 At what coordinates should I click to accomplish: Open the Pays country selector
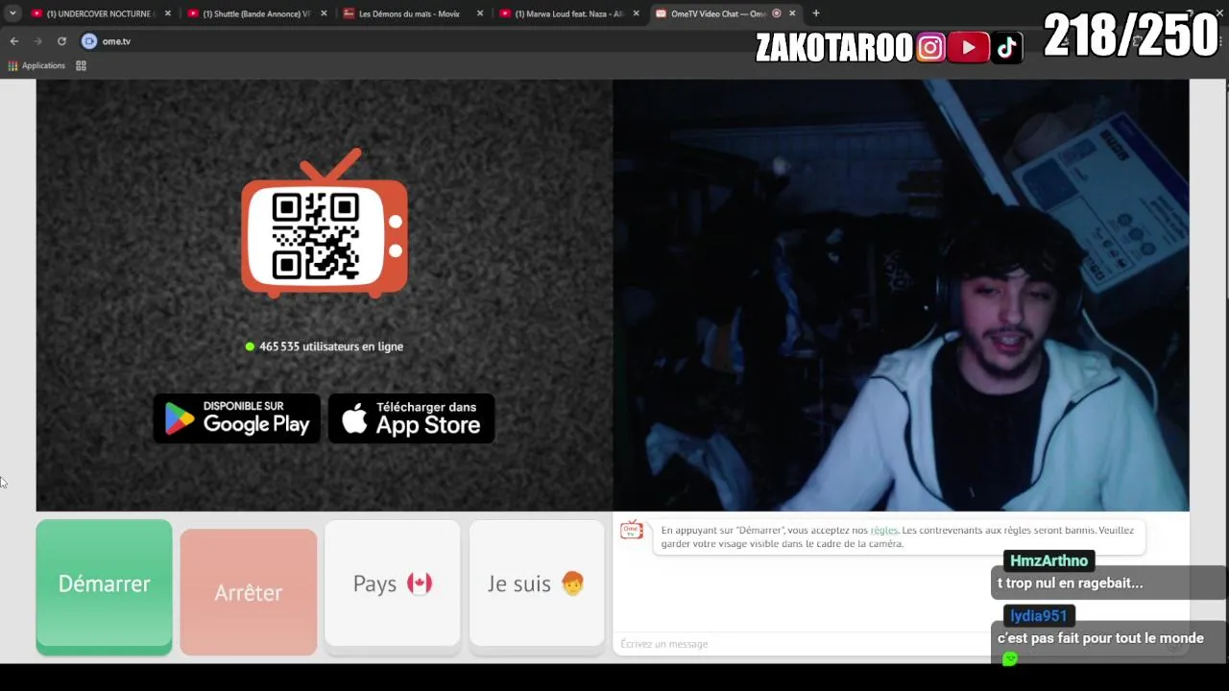point(393,584)
